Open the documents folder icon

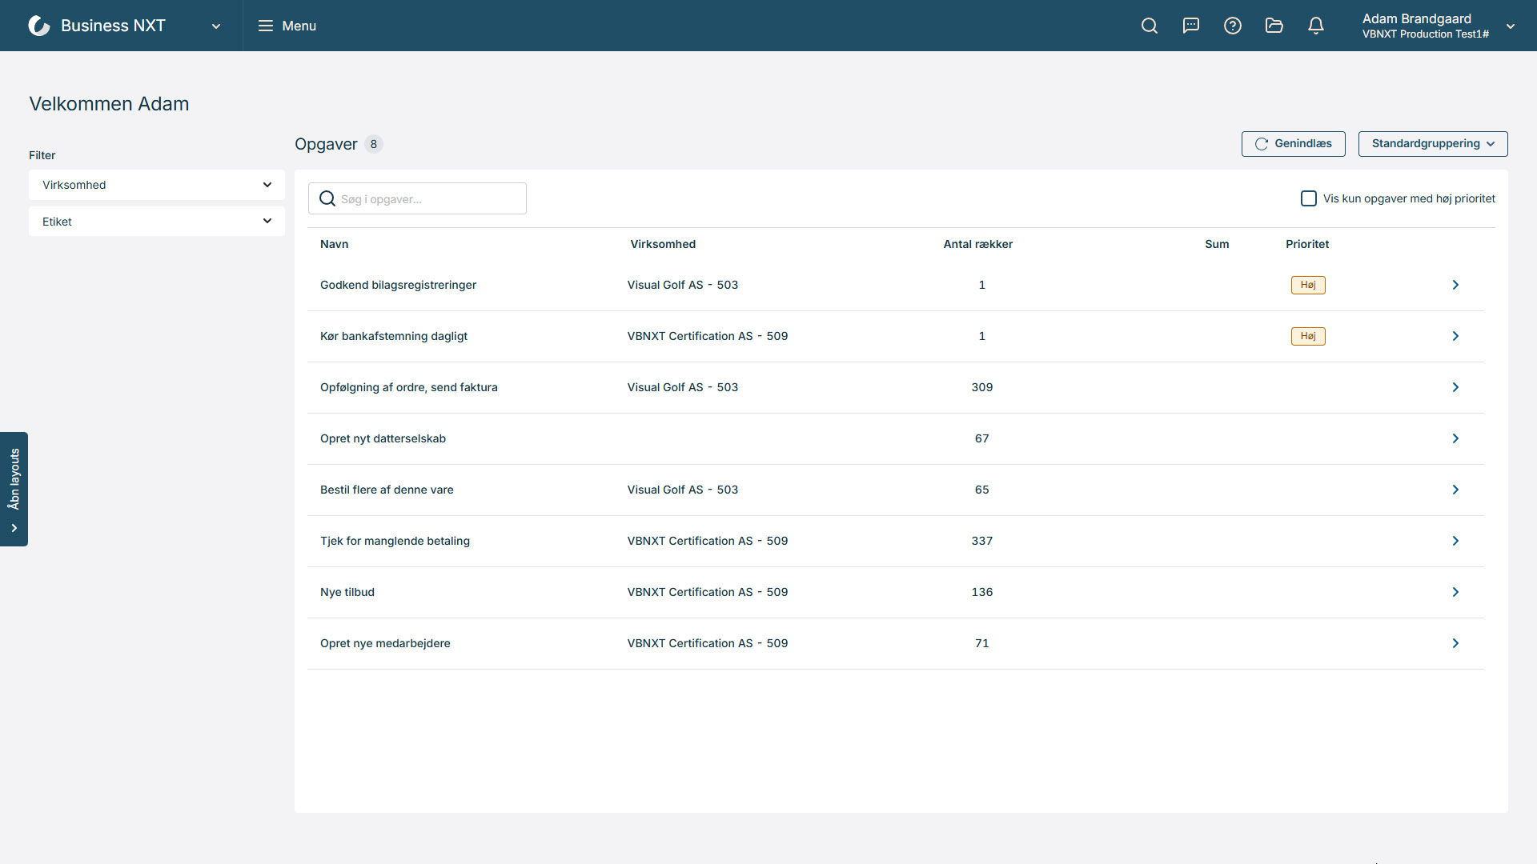click(1274, 26)
